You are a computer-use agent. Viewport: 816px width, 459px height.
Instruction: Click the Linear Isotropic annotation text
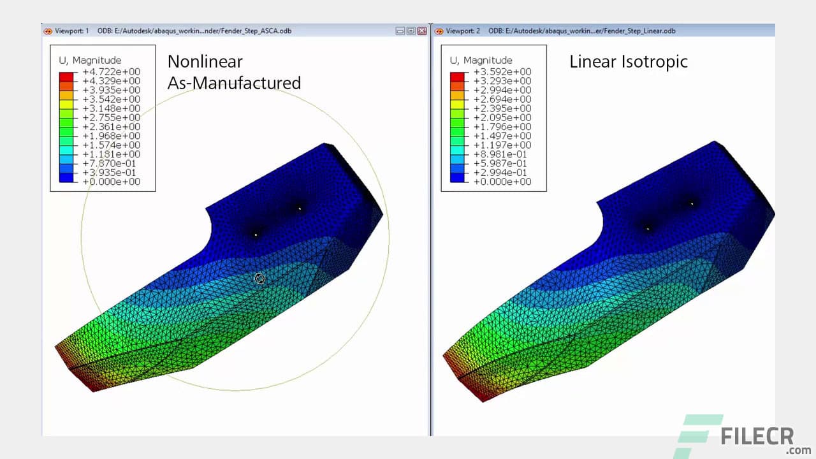(x=628, y=62)
